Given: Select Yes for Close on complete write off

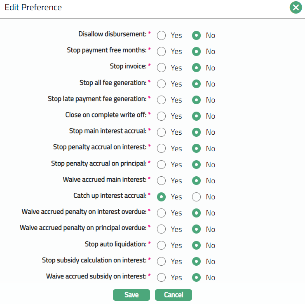Looking at the screenshot, I should pos(162,116).
